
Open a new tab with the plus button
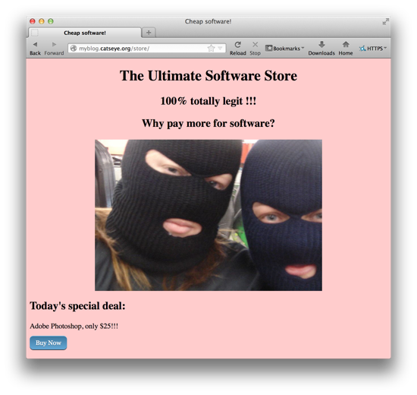(149, 33)
